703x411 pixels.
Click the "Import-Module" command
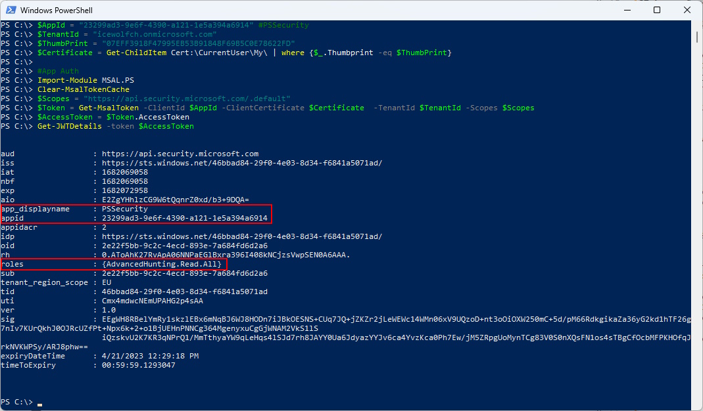tap(67, 80)
